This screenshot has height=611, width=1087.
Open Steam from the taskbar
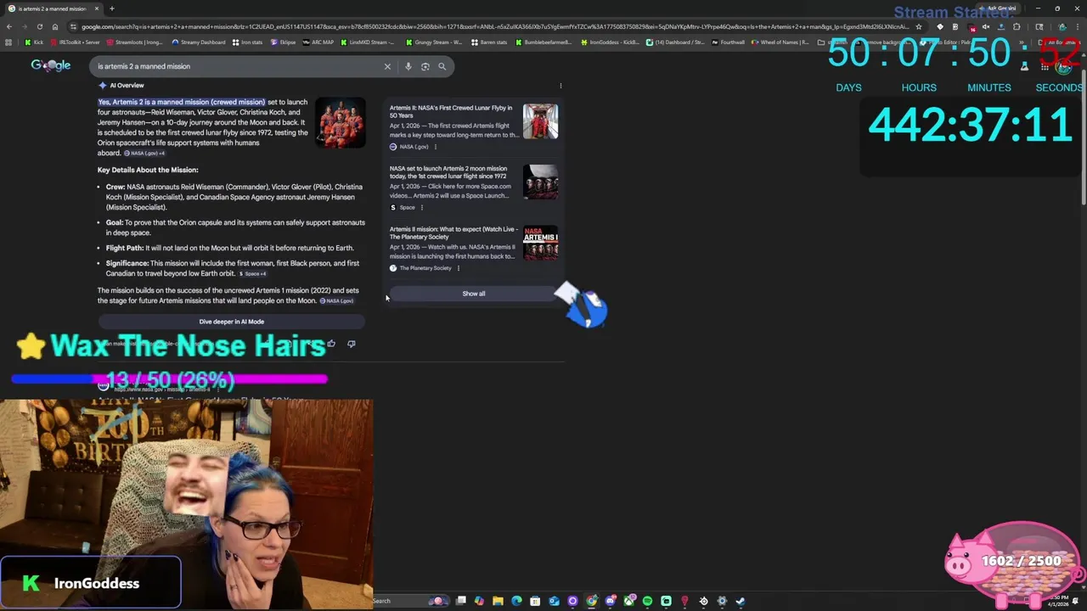741,601
